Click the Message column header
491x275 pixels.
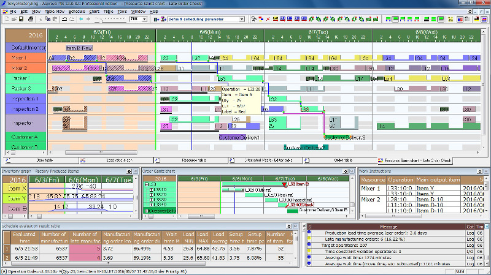389,227
